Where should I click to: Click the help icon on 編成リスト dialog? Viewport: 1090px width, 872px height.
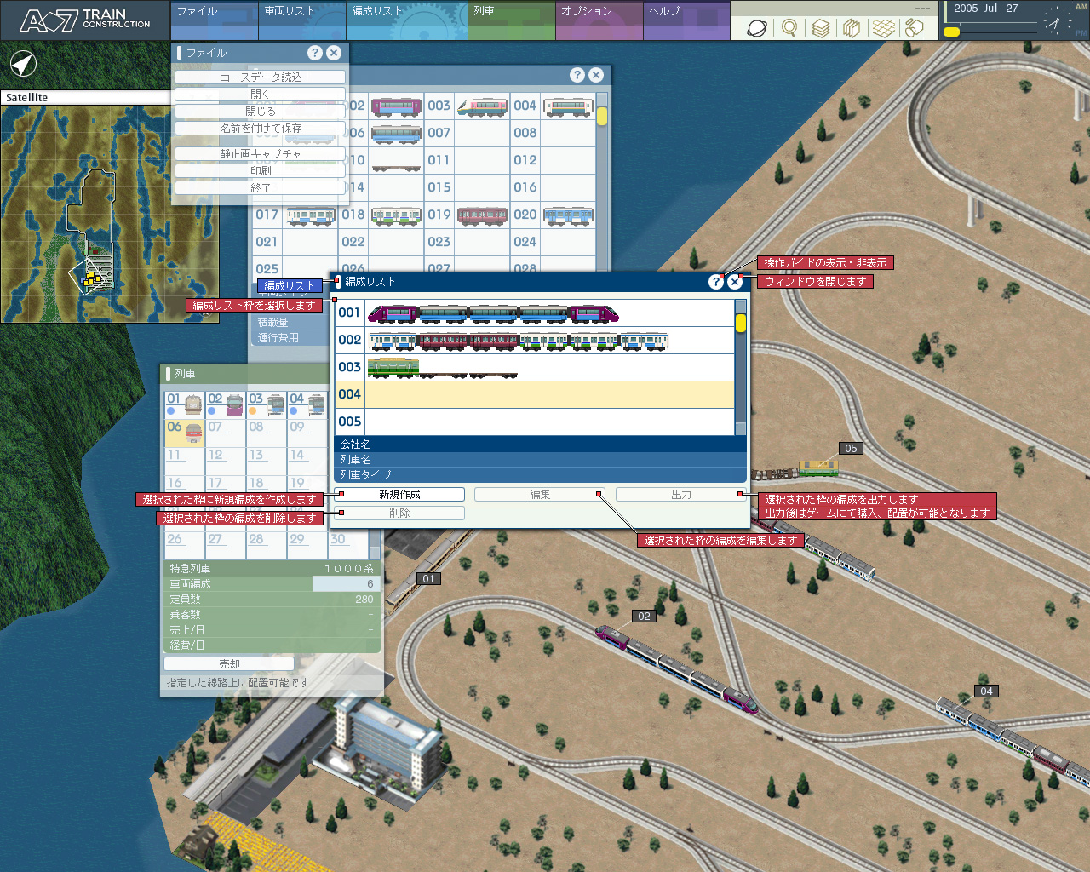(716, 282)
